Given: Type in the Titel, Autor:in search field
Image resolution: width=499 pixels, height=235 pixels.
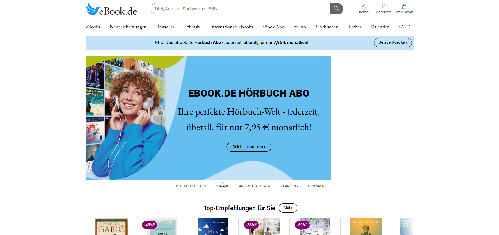Looking at the screenshot, I should (240, 9).
